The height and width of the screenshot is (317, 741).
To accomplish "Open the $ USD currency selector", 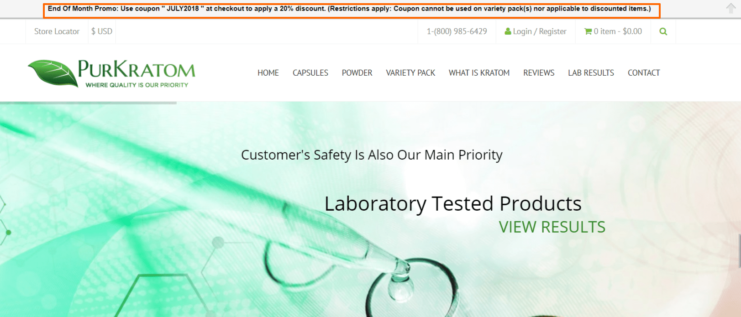I will click(x=102, y=31).
